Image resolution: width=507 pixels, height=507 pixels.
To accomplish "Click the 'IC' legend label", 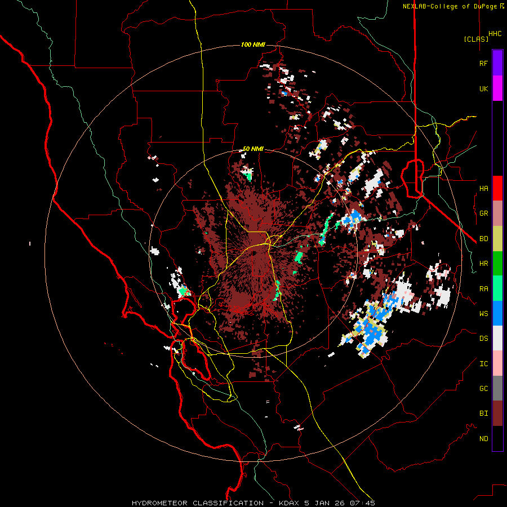I will (483, 364).
